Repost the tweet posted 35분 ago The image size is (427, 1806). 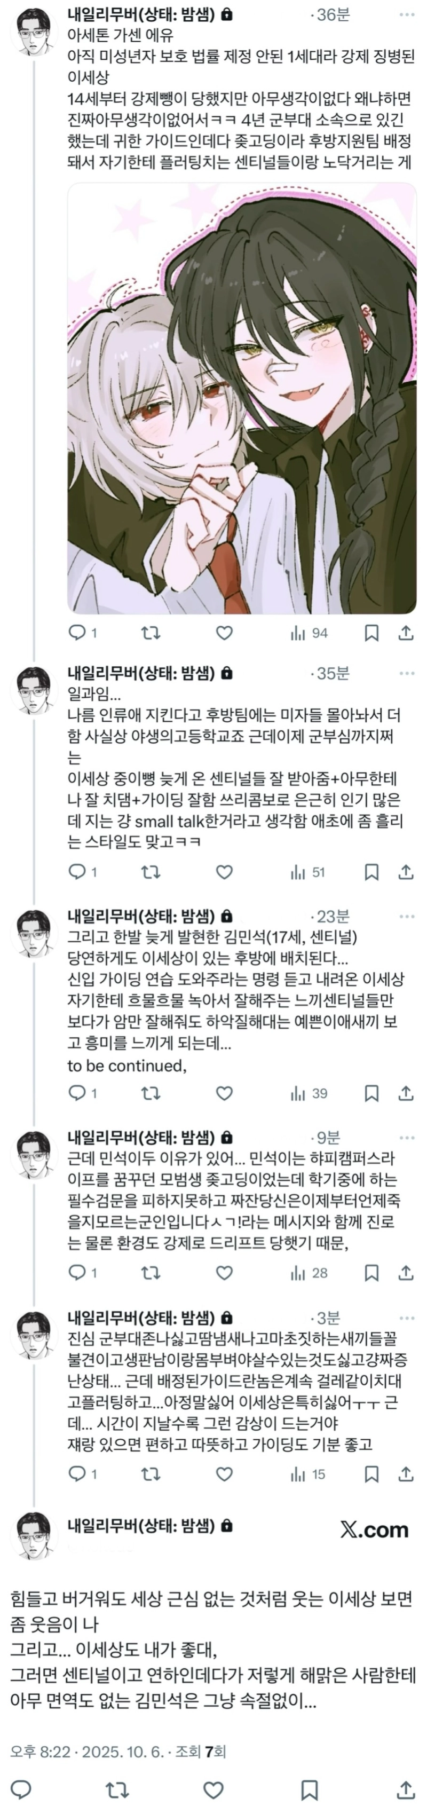pyautogui.click(x=150, y=872)
